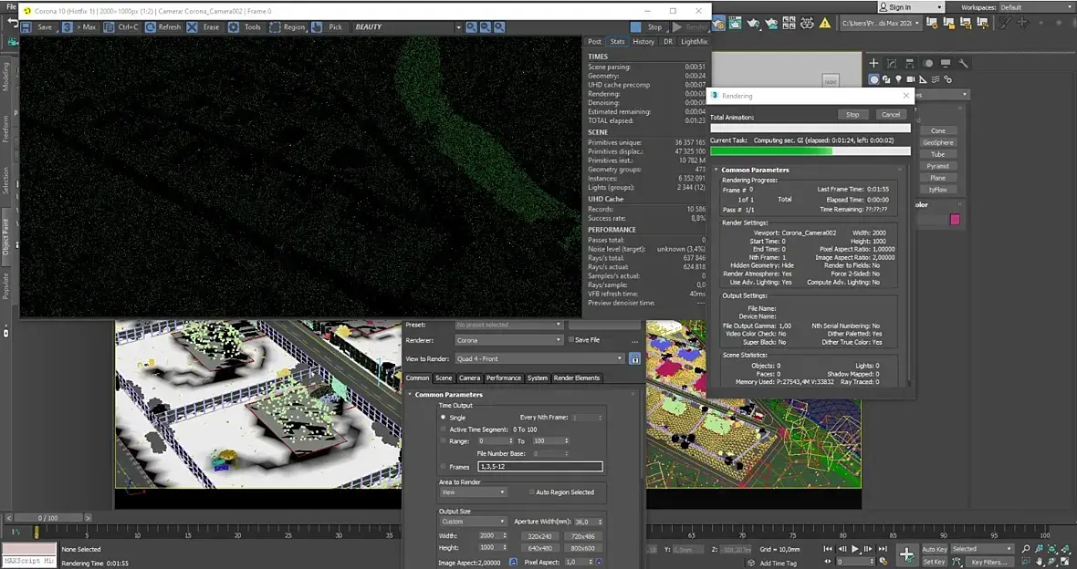Click the magenta object color swatch

click(955, 220)
